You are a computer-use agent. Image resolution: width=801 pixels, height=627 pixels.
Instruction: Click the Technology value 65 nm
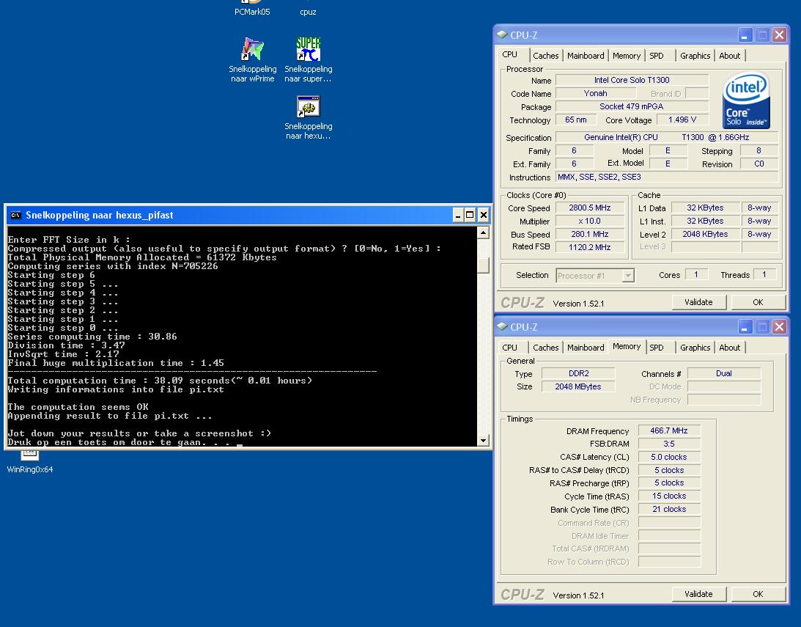[576, 120]
